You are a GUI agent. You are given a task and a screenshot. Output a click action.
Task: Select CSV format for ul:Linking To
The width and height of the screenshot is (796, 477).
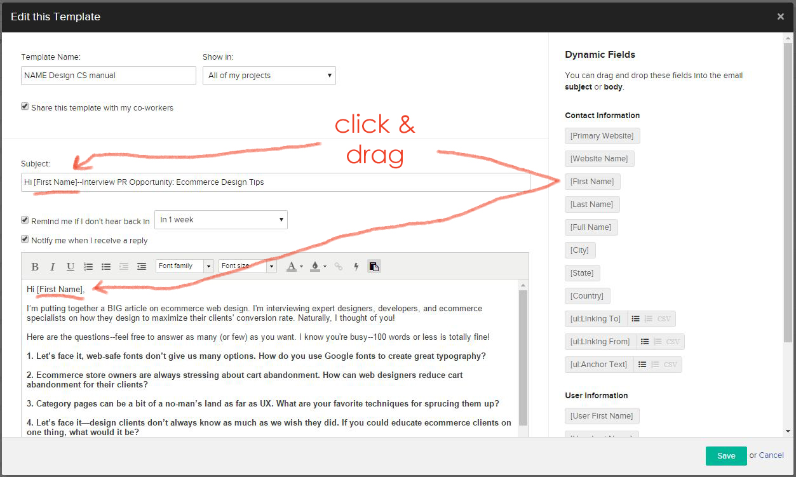coord(663,319)
